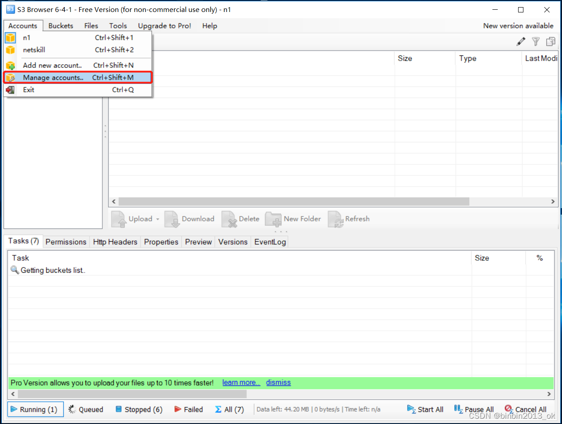Click the Upload file icon
This screenshot has height=424, width=562.
(118, 219)
